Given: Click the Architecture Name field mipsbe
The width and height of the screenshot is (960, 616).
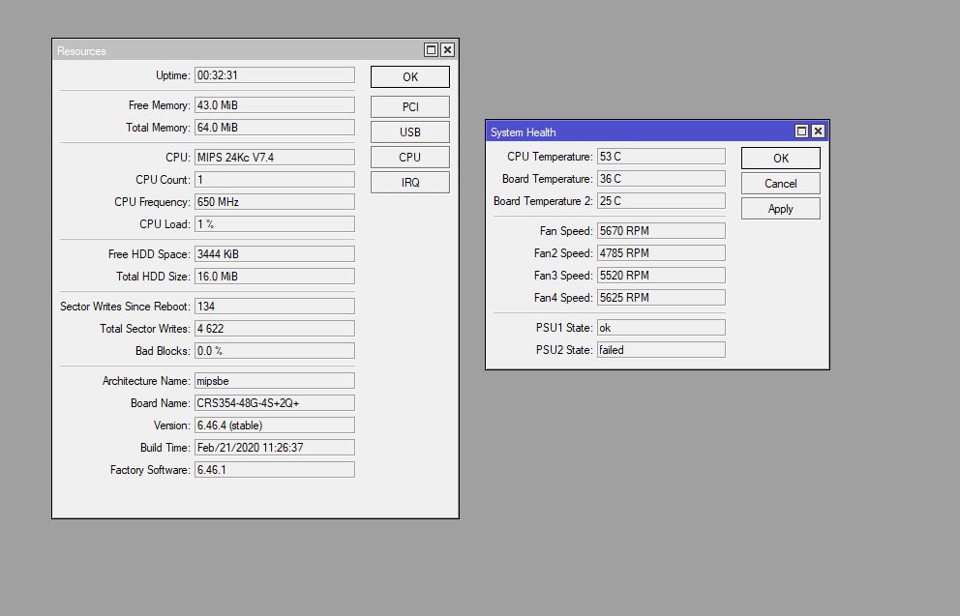Looking at the screenshot, I should 274,380.
